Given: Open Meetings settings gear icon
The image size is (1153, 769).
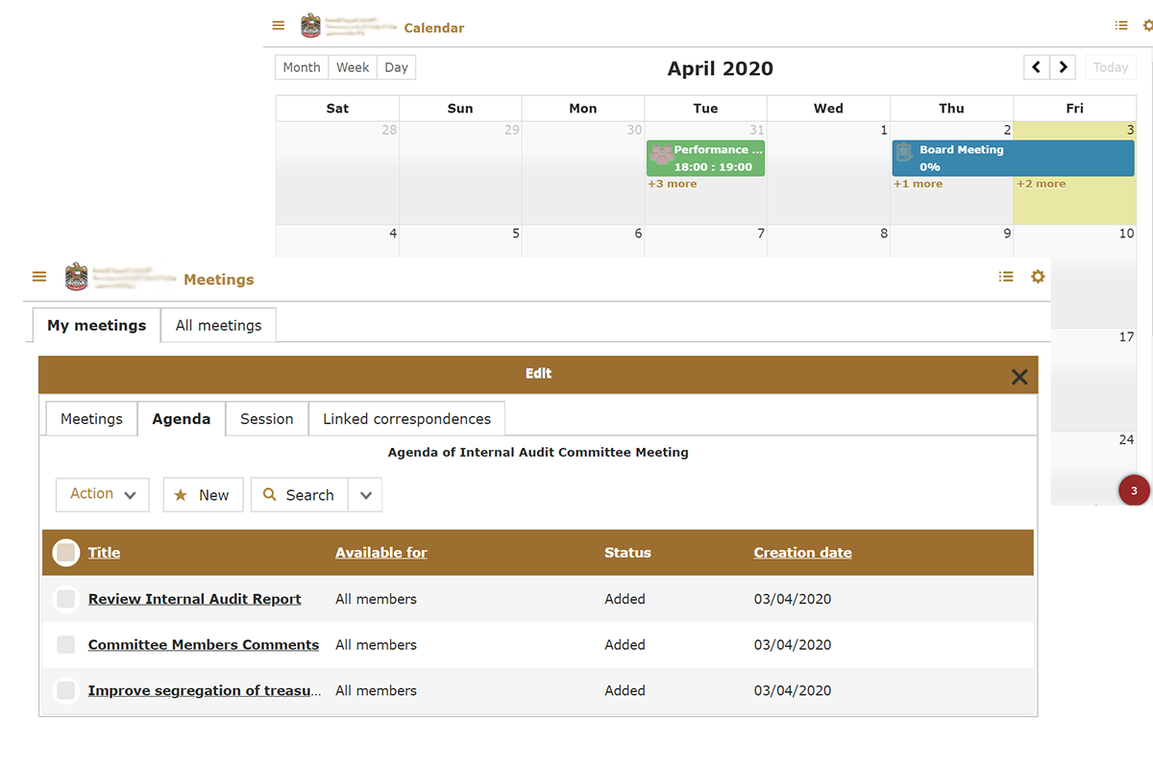Looking at the screenshot, I should click(x=1038, y=277).
